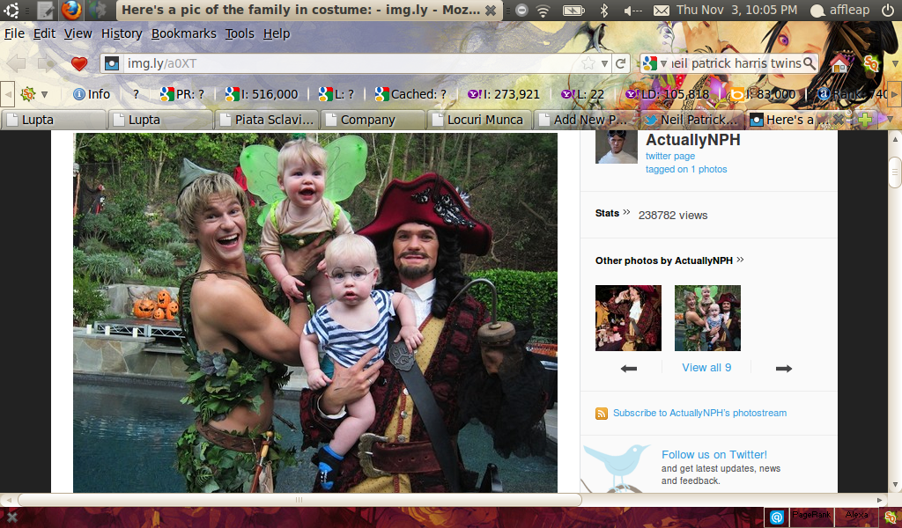Switch to the Neil Patrick Twitter tab
Image resolution: width=902 pixels, height=528 pixels.
[692, 120]
